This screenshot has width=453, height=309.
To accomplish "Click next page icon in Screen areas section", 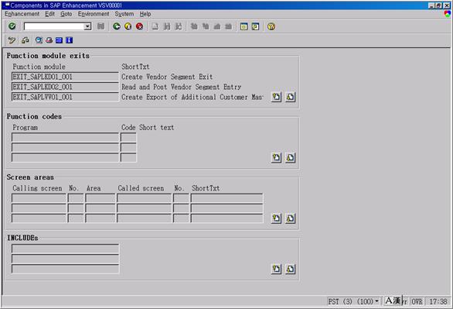I will (291, 218).
